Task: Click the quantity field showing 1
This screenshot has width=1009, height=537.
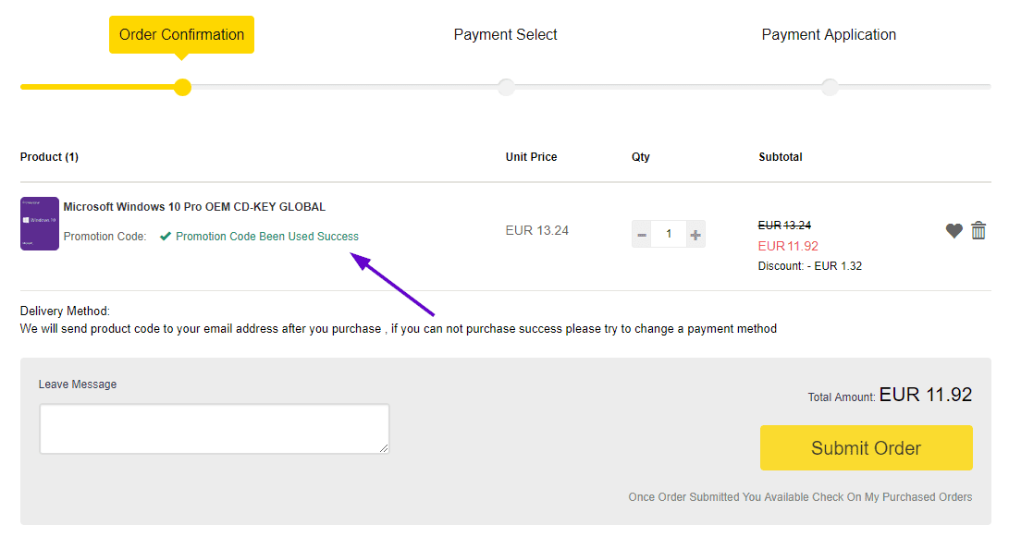Action: [669, 234]
